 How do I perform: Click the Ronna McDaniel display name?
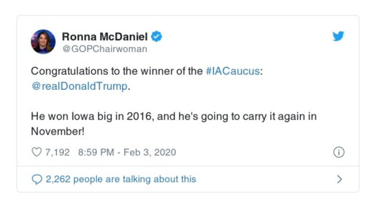coord(106,36)
